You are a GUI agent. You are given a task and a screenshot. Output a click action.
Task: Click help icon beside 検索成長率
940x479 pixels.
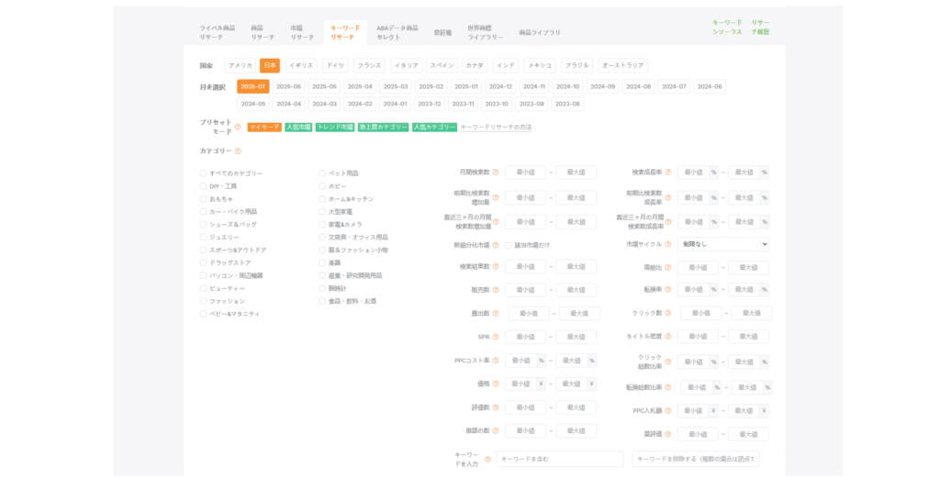pos(668,173)
